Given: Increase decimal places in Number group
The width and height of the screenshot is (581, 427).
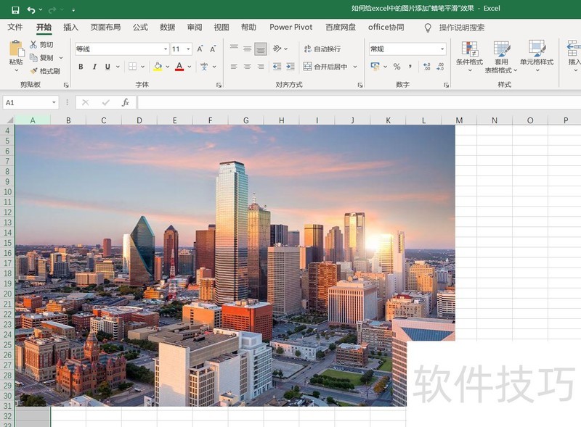Looking at the screenshot, I should coord(427,67).
